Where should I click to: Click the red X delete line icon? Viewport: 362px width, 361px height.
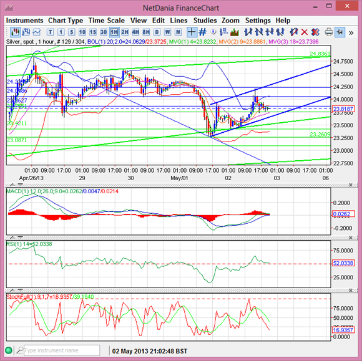click(x=305, y=32)
